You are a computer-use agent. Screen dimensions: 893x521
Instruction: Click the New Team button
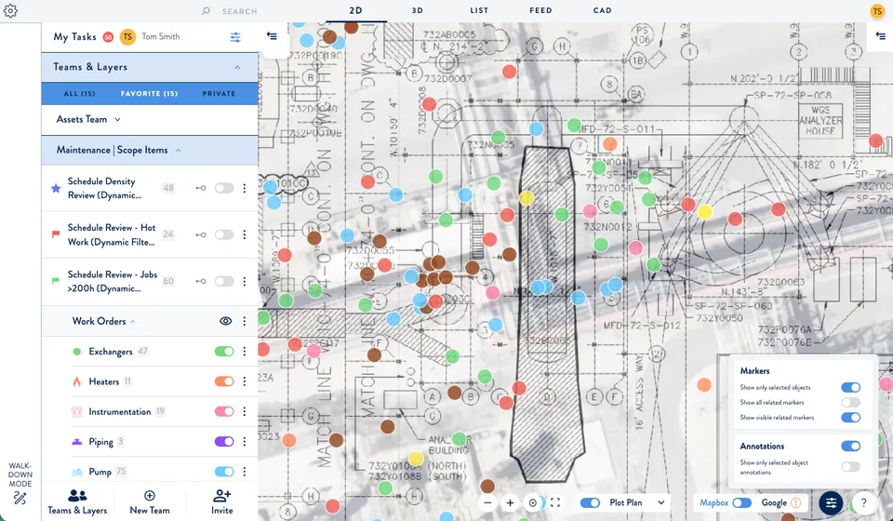(149, 502)
